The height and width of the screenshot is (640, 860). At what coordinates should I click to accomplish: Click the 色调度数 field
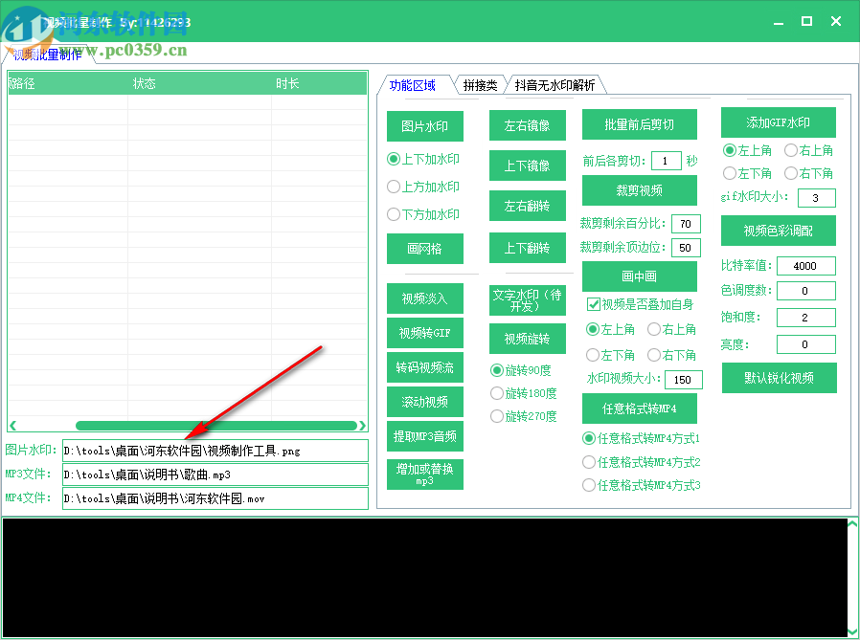[805, 291]
